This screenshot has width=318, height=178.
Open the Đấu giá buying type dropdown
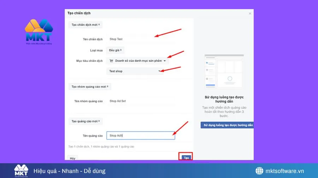115,50
